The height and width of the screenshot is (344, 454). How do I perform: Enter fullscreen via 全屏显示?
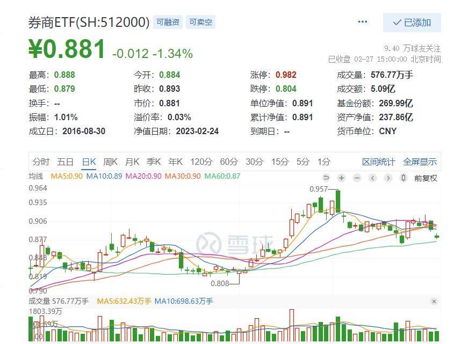pyautogui.click(x=420, y=161)
